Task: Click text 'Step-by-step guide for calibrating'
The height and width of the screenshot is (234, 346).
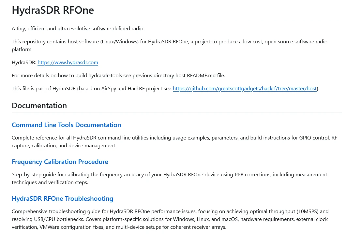Action: (x=51, y=175)
